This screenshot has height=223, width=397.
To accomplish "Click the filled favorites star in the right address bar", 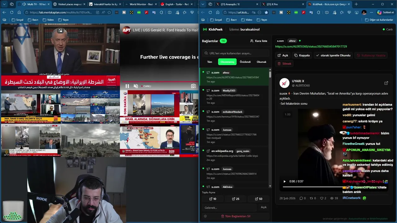I will 266,12.
